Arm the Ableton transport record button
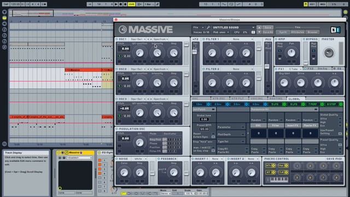 (125, 4)
